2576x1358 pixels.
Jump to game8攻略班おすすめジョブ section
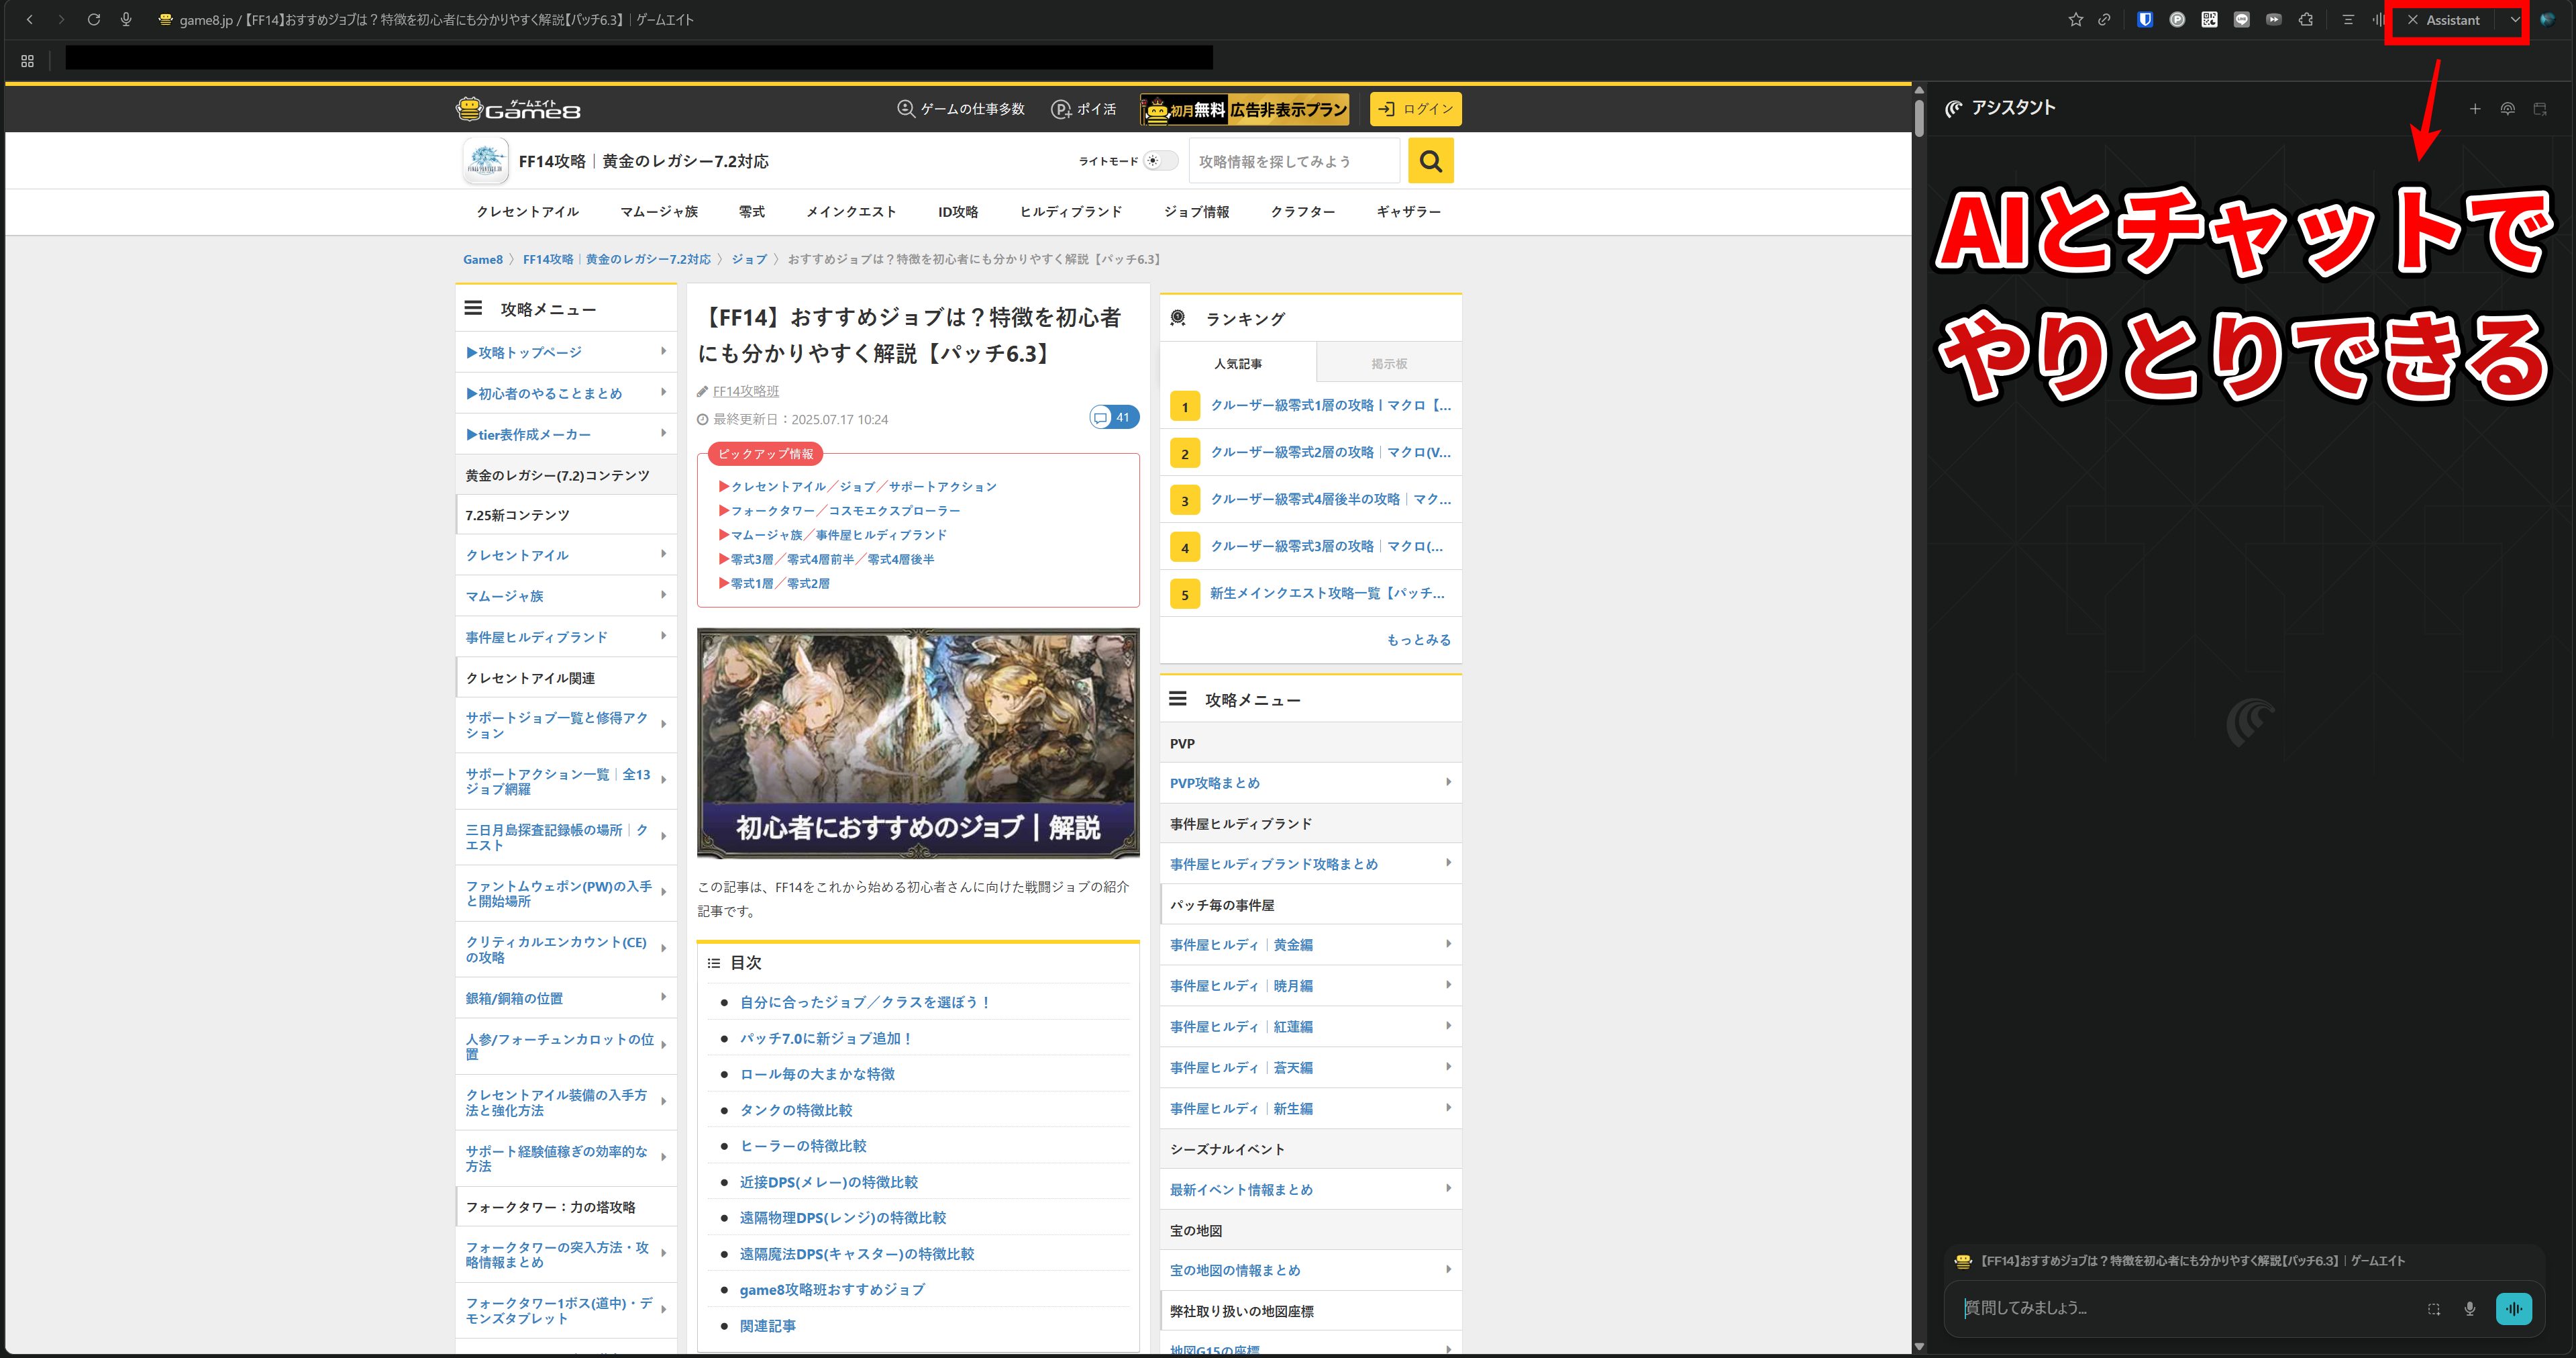pyautogui.click(x=831, y=1289)
